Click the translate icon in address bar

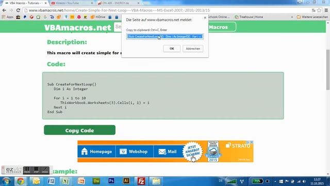click(313, 10)
